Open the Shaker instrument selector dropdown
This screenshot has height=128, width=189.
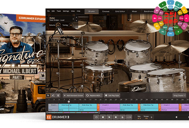click(61, 19)
